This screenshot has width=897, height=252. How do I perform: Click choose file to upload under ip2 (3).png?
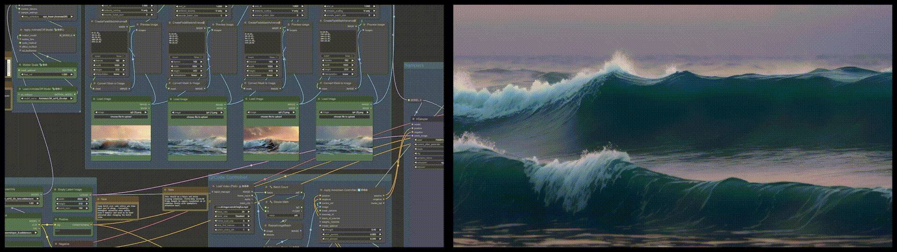click(121, 117)
